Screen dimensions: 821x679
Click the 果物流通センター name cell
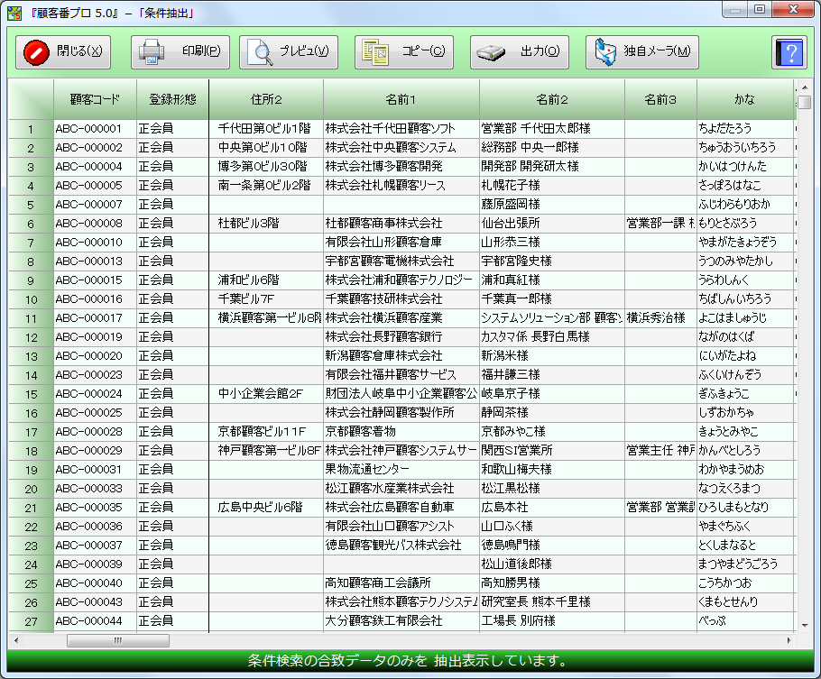(367, 469)
